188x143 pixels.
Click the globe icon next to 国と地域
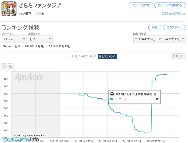(29, 34)
